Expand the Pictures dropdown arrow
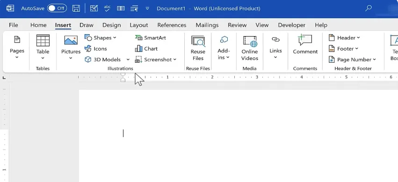This screenshot has width=398, height=182. coord(71,58)
